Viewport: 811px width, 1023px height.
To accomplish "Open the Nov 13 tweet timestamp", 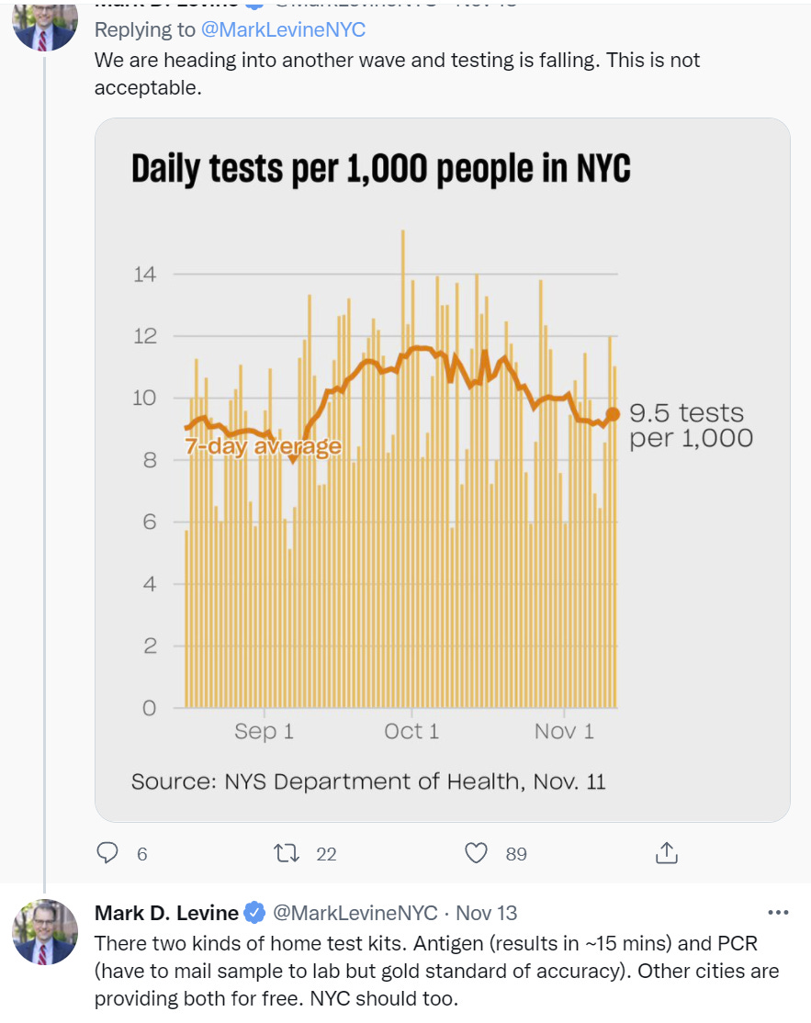I will pos(487,913).
